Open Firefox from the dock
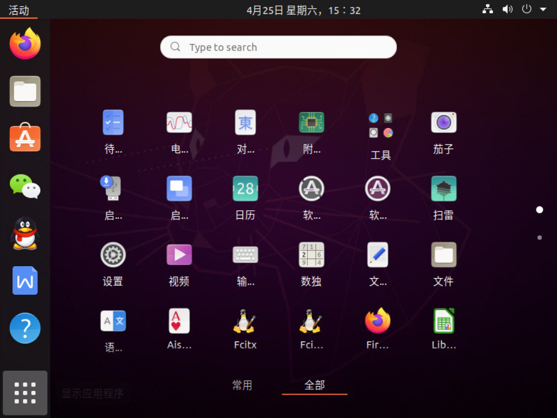 click(25, 44)
